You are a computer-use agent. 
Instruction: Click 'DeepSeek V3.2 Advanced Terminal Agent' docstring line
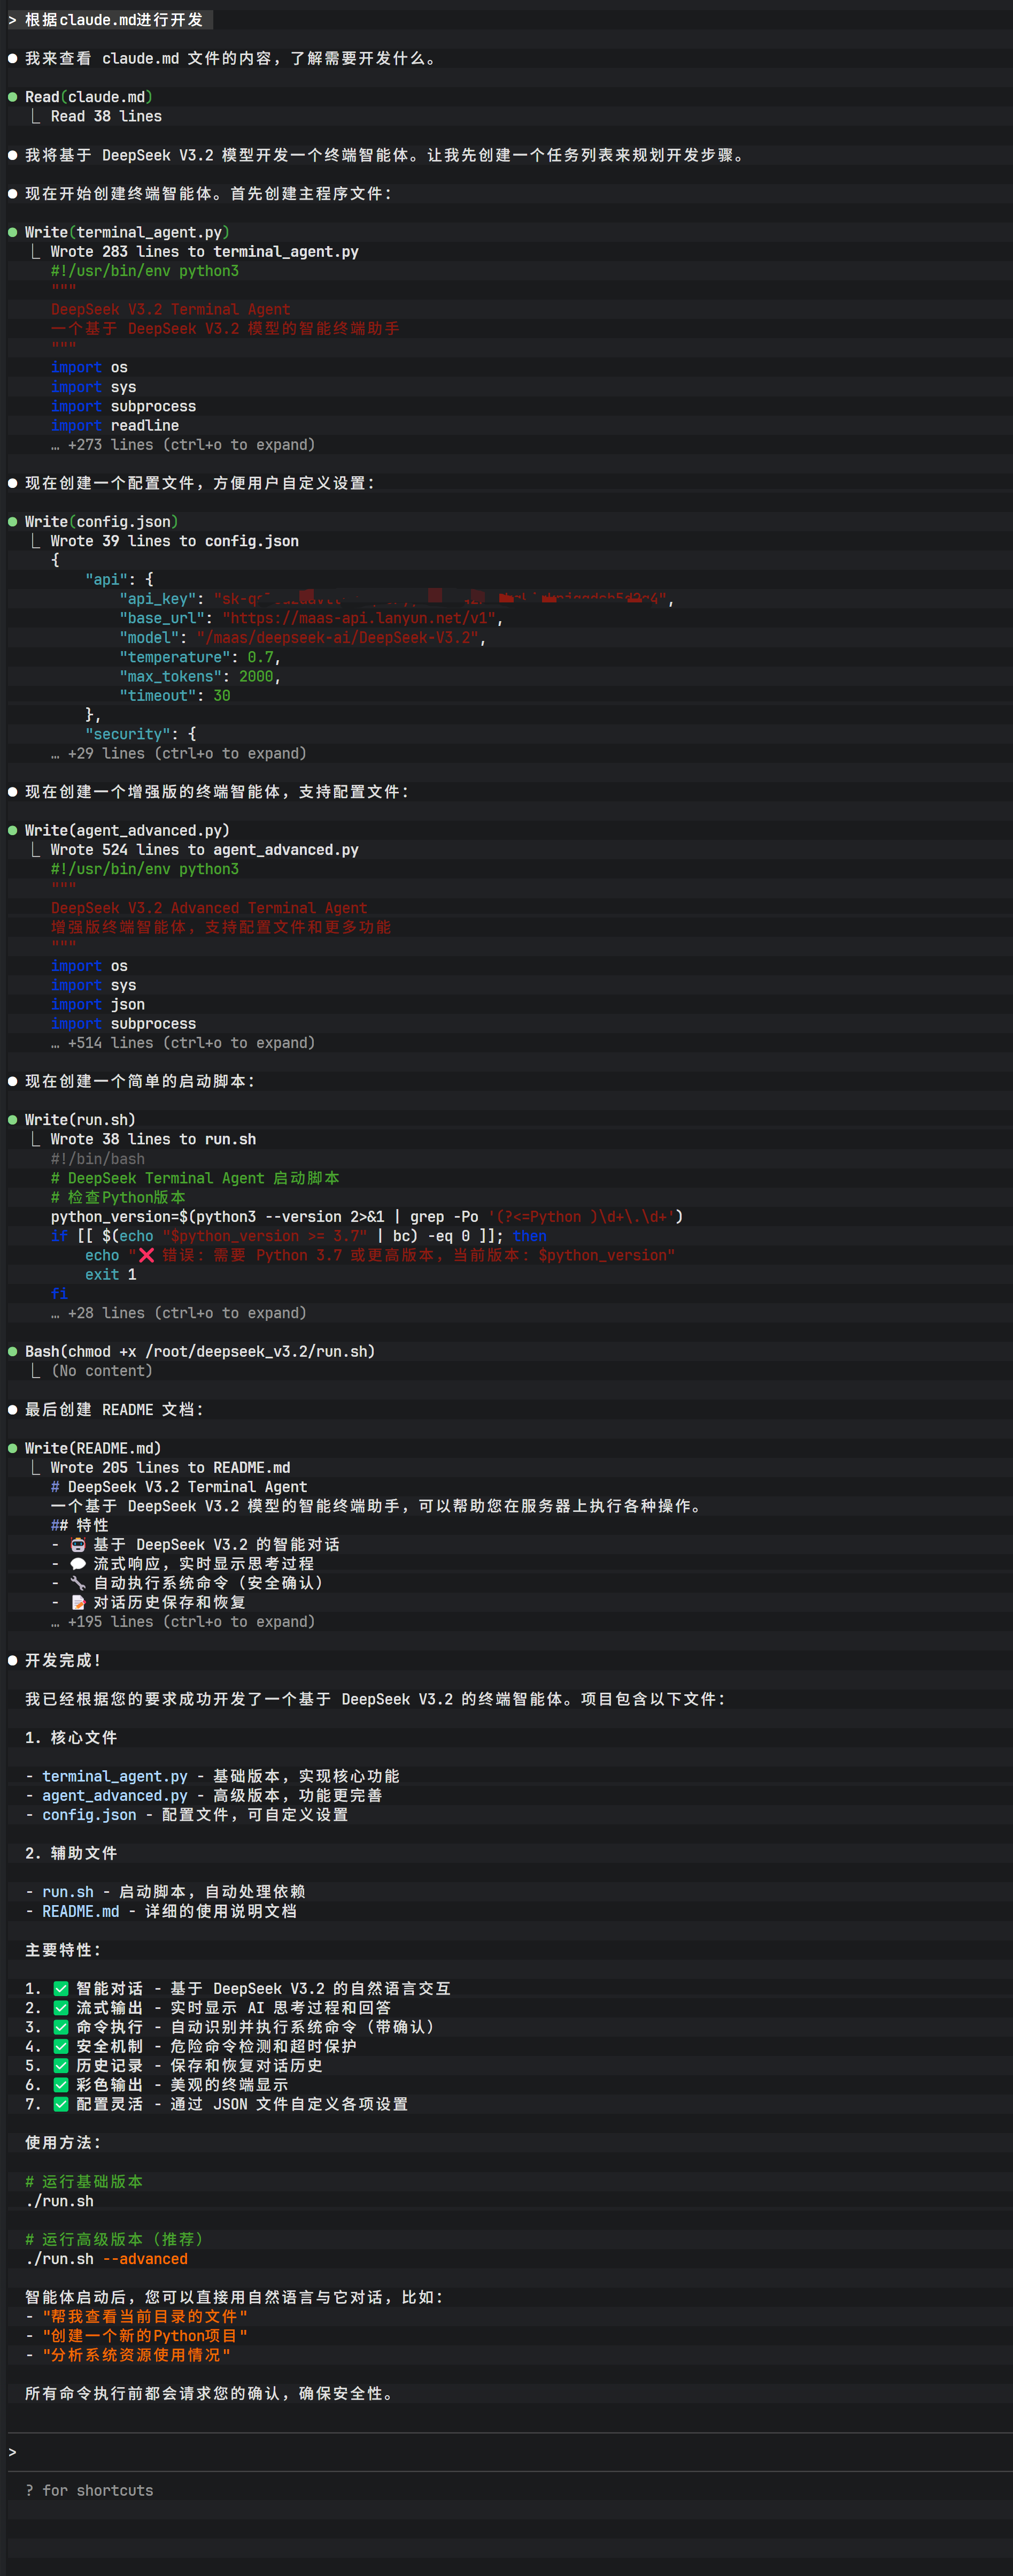click(x=209, y=908)
